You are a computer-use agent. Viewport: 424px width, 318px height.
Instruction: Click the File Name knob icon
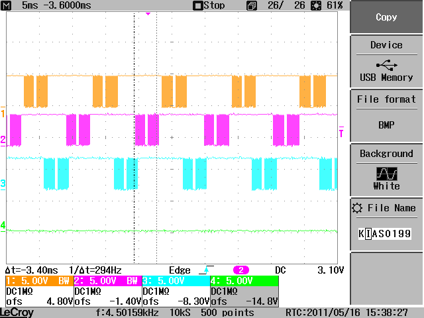(357, 208)
